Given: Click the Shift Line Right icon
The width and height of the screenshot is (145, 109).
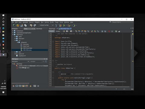Looking at the screenshot, I should (105, 31).
